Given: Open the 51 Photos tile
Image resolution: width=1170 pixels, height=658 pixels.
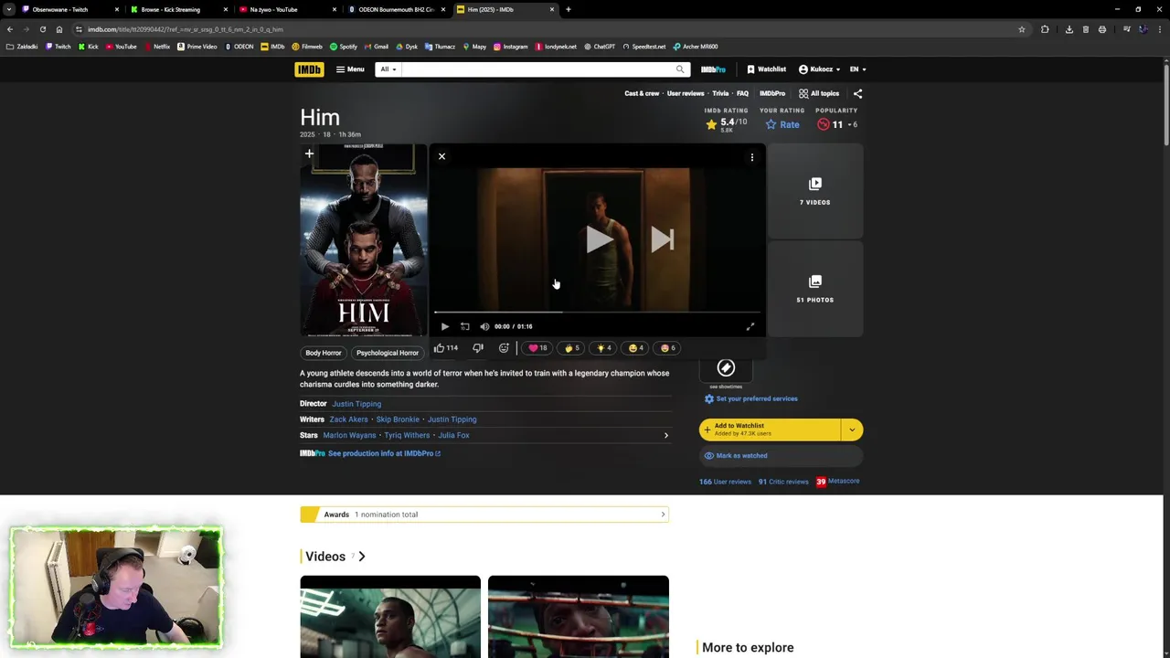Looking at the screenshot, I should click(815, 289).
